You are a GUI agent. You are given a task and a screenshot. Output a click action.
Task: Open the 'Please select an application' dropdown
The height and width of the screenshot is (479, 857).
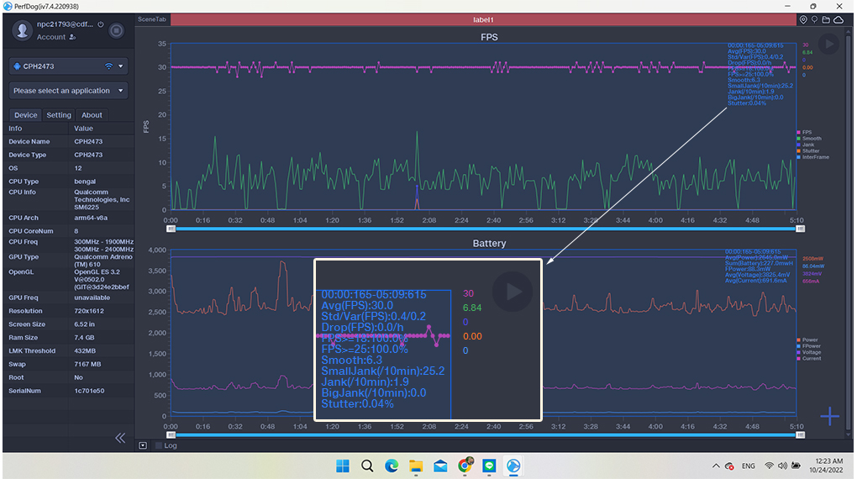coord(68,91)
